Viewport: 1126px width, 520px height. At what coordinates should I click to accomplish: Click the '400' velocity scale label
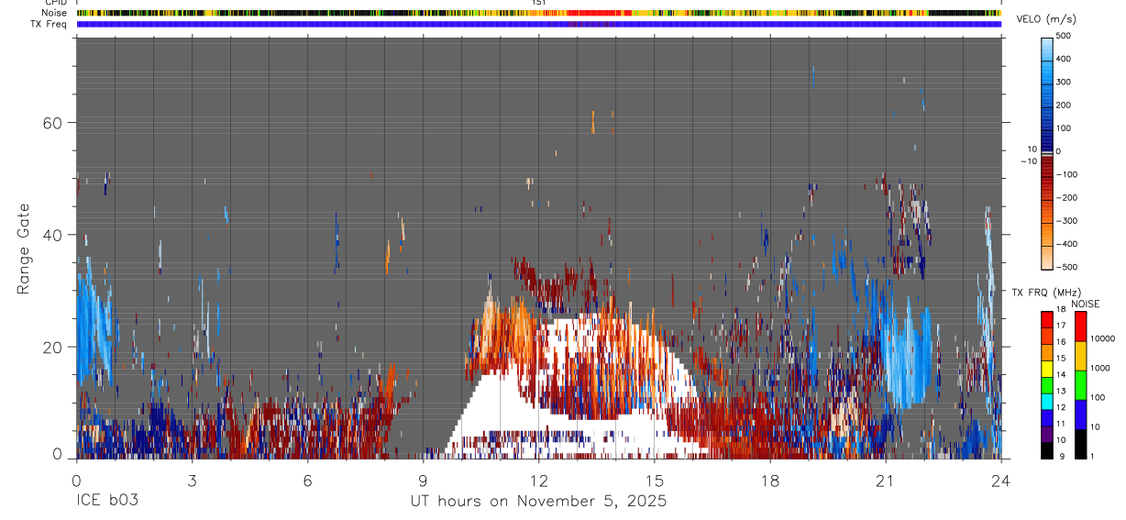click(x=1065, y=59)
